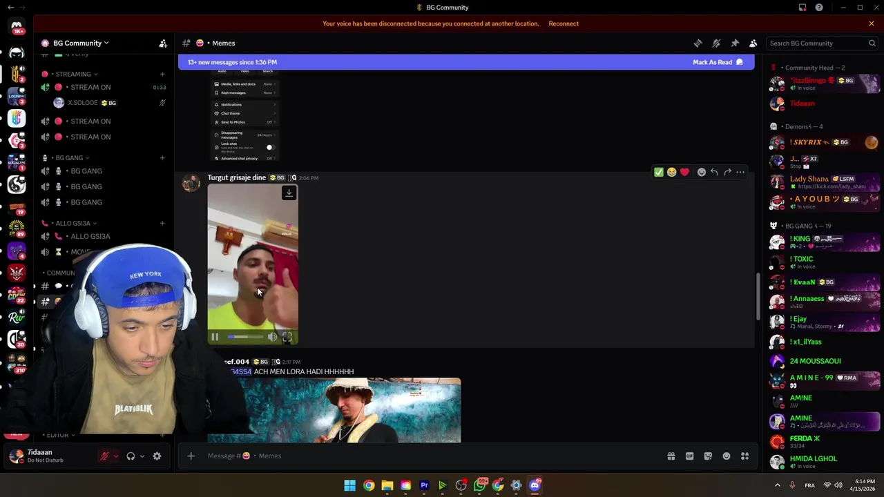Image resolution: width=884 pixels, height=497 pixels.
Task: Open User Settings gear
Action: [x=157, y=456]
